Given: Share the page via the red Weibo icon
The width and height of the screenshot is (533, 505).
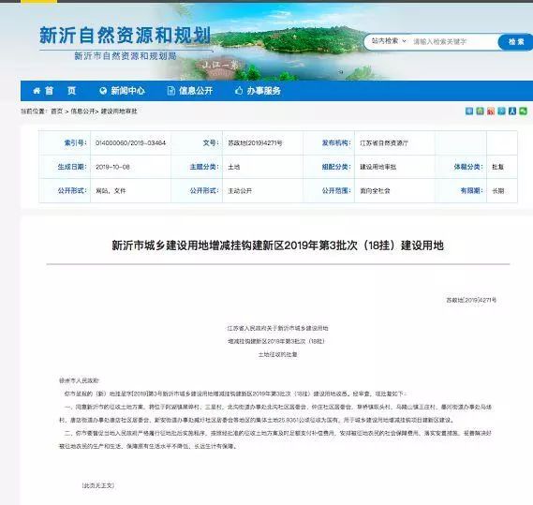Looking at the screenshot, I should coord(491,111).
